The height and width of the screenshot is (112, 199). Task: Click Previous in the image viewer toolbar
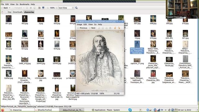[82, 28]
